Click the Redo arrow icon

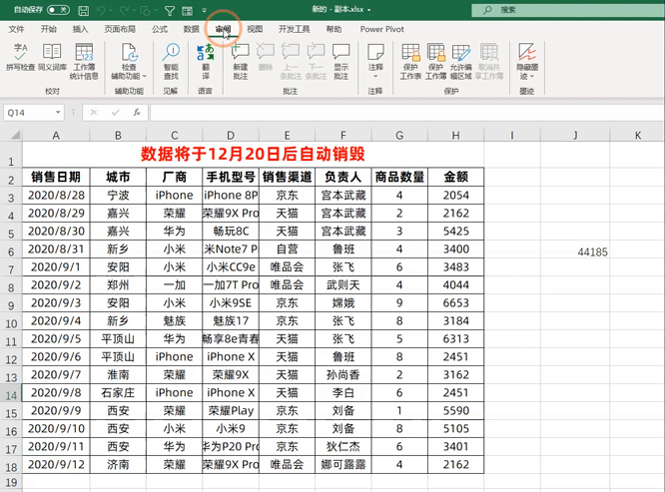coord(125,10)
